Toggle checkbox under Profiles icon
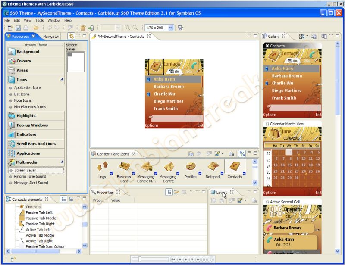 click(x=200, y=173)
